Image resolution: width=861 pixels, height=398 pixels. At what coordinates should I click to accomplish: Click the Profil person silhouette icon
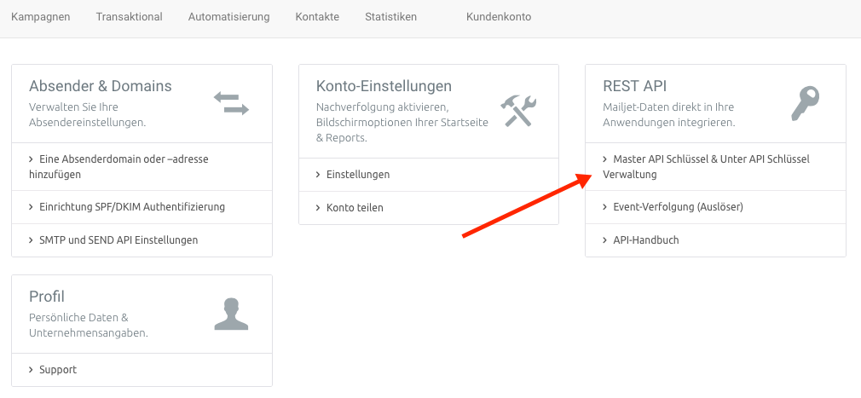(231, 314)
